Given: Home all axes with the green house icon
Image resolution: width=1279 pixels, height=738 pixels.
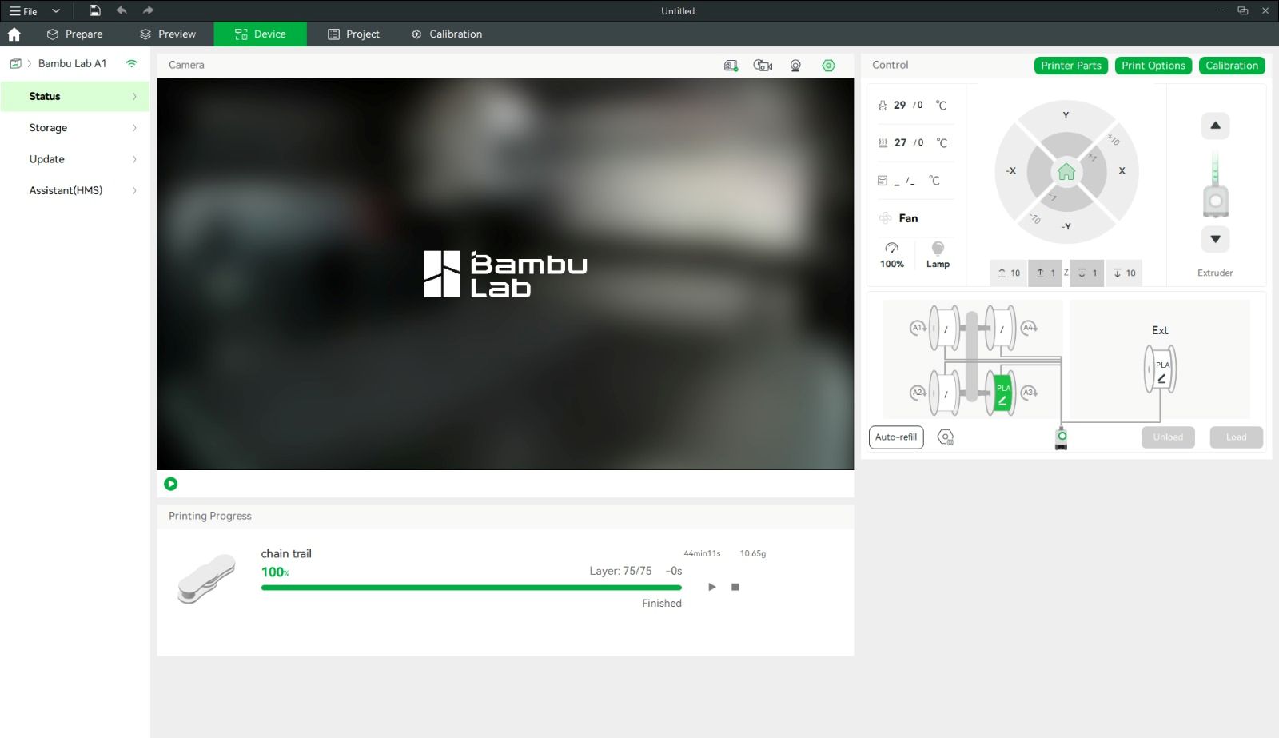Looking at the screenshot, I should pyautogui.click(x=1066, y=171).
